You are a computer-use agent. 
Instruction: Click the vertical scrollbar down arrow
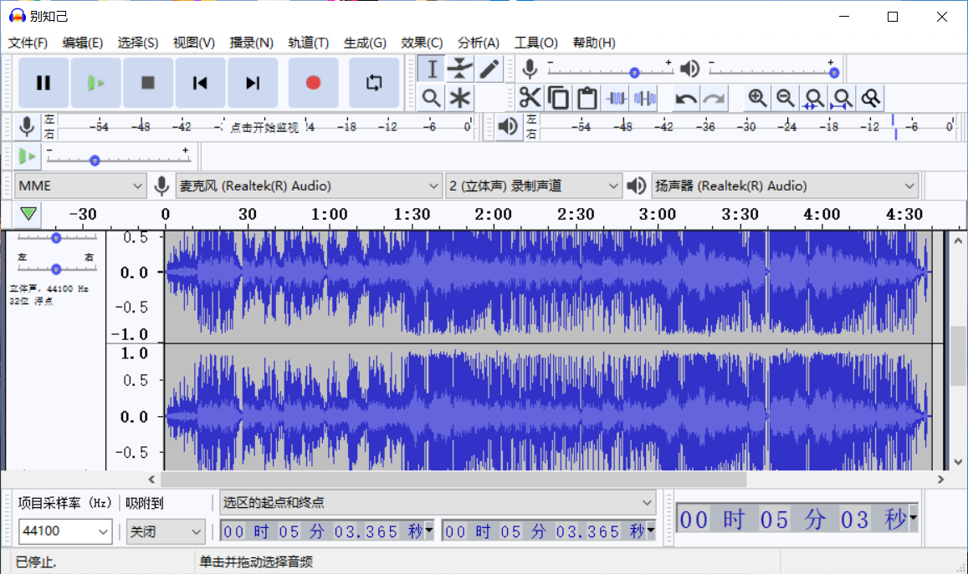click(957, 462)
